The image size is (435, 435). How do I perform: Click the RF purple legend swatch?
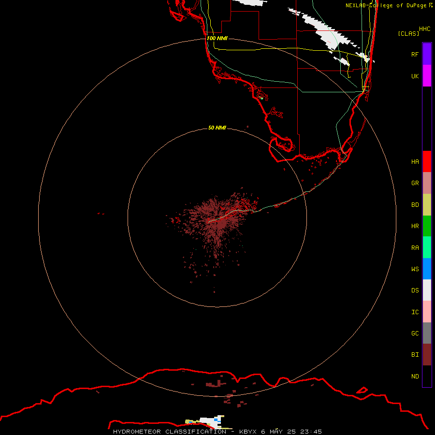427,54
